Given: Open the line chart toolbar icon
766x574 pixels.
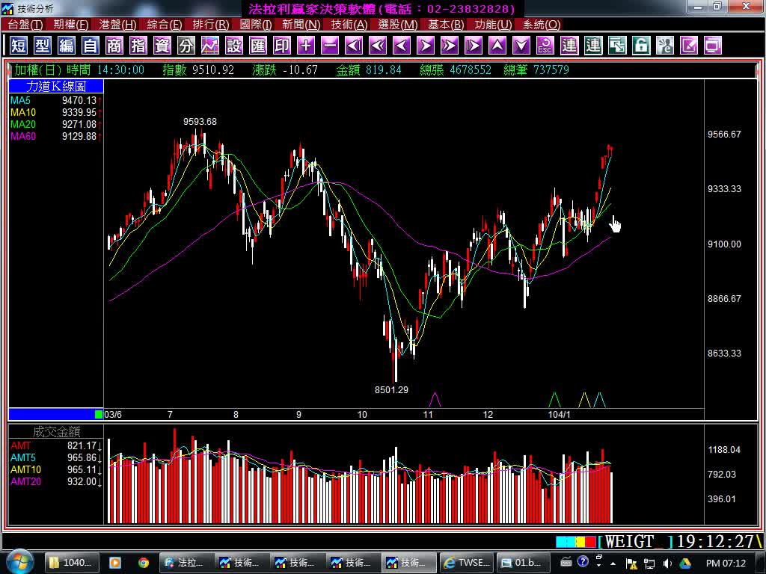Looking at the screenshot, I should 210,46.
